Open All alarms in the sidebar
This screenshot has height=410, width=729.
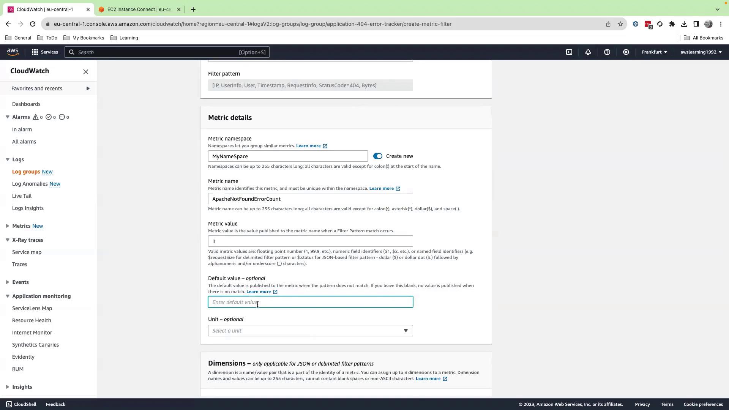pyautogui.click(x=24, y=142)
